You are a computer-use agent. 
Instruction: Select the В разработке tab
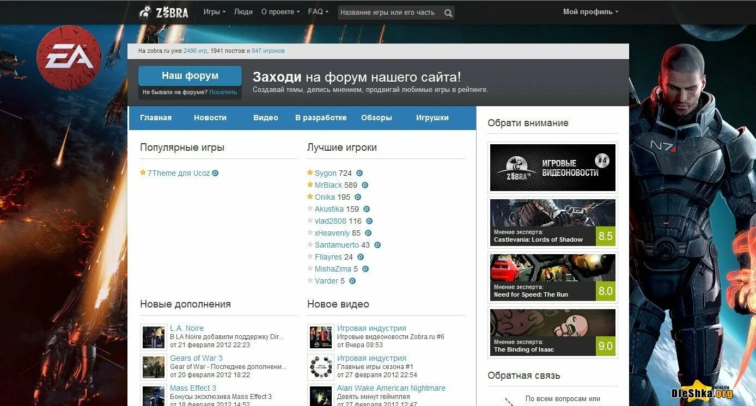pyautogui.click(x=321, y=118)
